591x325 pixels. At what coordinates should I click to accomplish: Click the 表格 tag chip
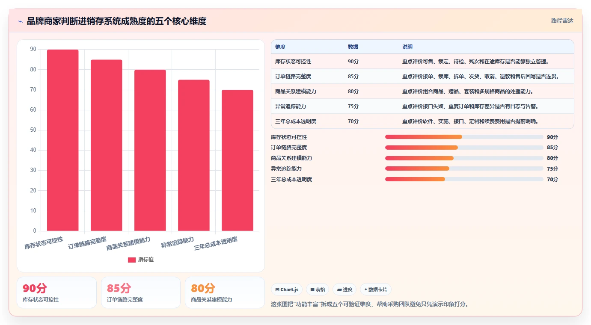318,290
